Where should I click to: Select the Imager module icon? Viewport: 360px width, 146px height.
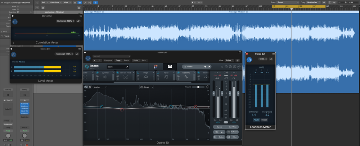point(146,77)
